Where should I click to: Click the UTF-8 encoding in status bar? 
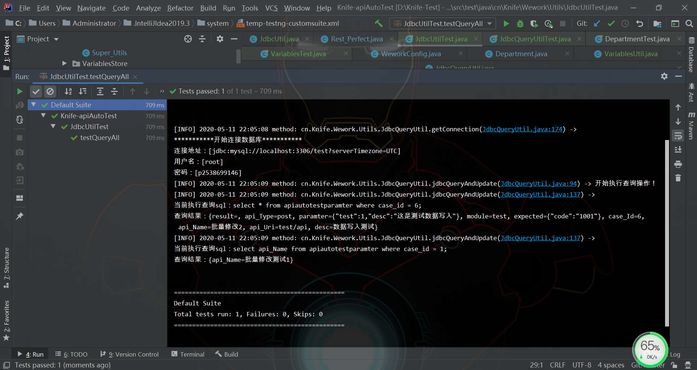pyautogui.click(x=582, y=365)
